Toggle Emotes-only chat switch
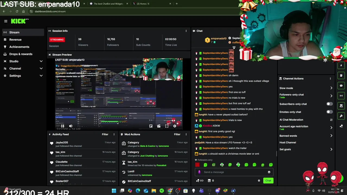This screenshot has width=347, height=195. tap(329, 112)
